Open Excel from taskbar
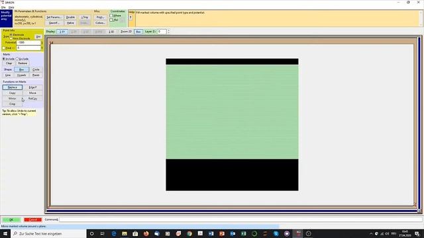This screenshot has width=424, height=238. [x=243, y=233]
